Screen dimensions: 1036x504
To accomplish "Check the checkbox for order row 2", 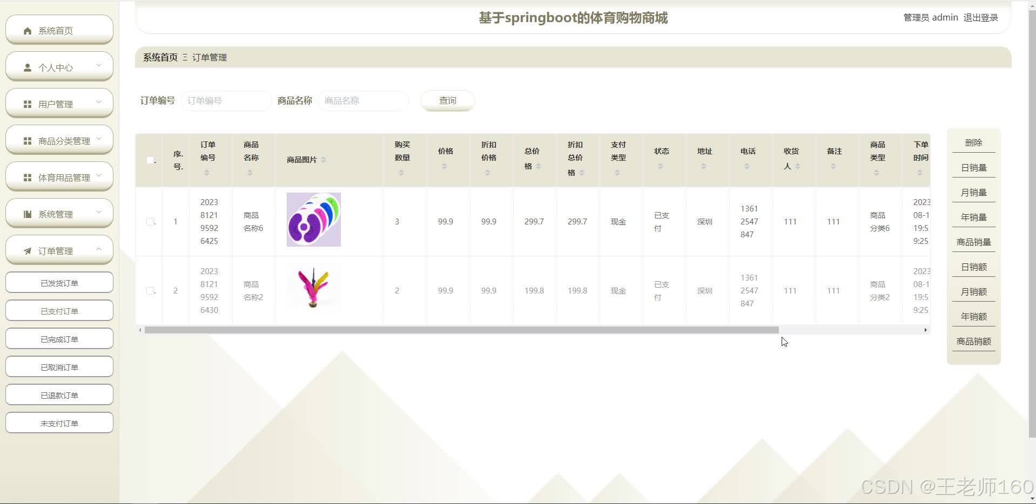I will (x=150, y=291).
